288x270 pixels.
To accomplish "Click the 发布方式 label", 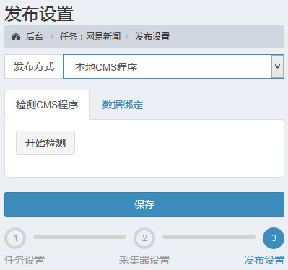I will coord(34,66).
